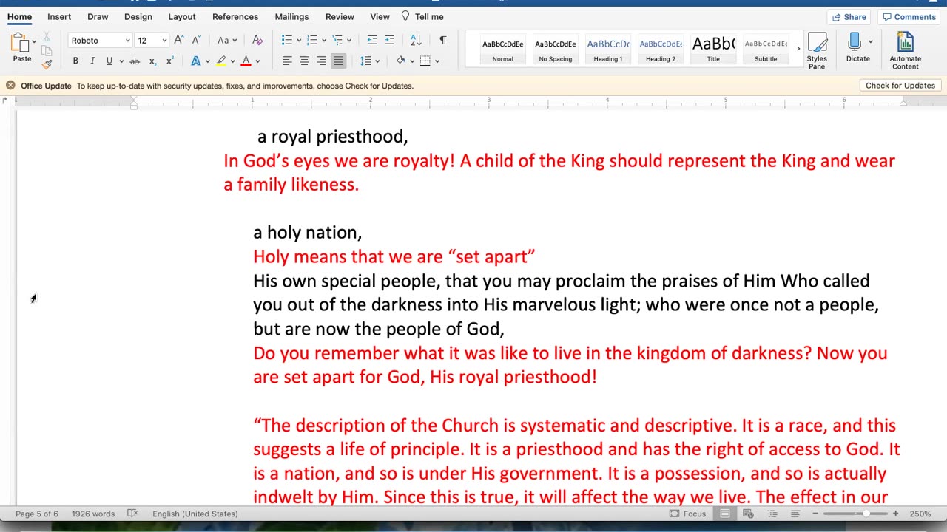Expand the multilevel list dropdown
This screenshot has width=947, height=532.
pyautogui.click(x=348, y=40)
